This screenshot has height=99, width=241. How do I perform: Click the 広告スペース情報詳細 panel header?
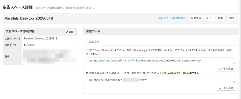[40, 31]
